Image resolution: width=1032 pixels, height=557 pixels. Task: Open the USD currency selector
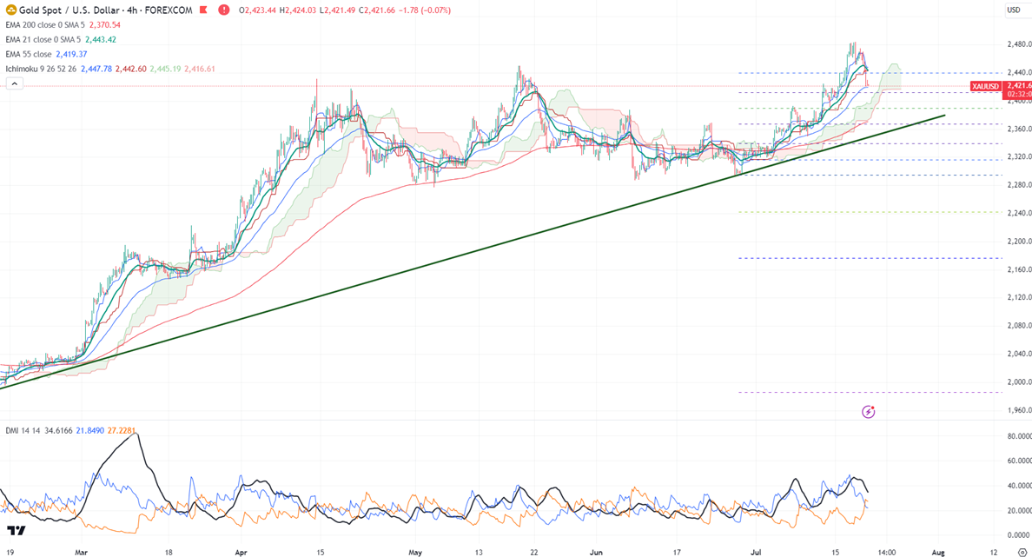click(1014, 10)
